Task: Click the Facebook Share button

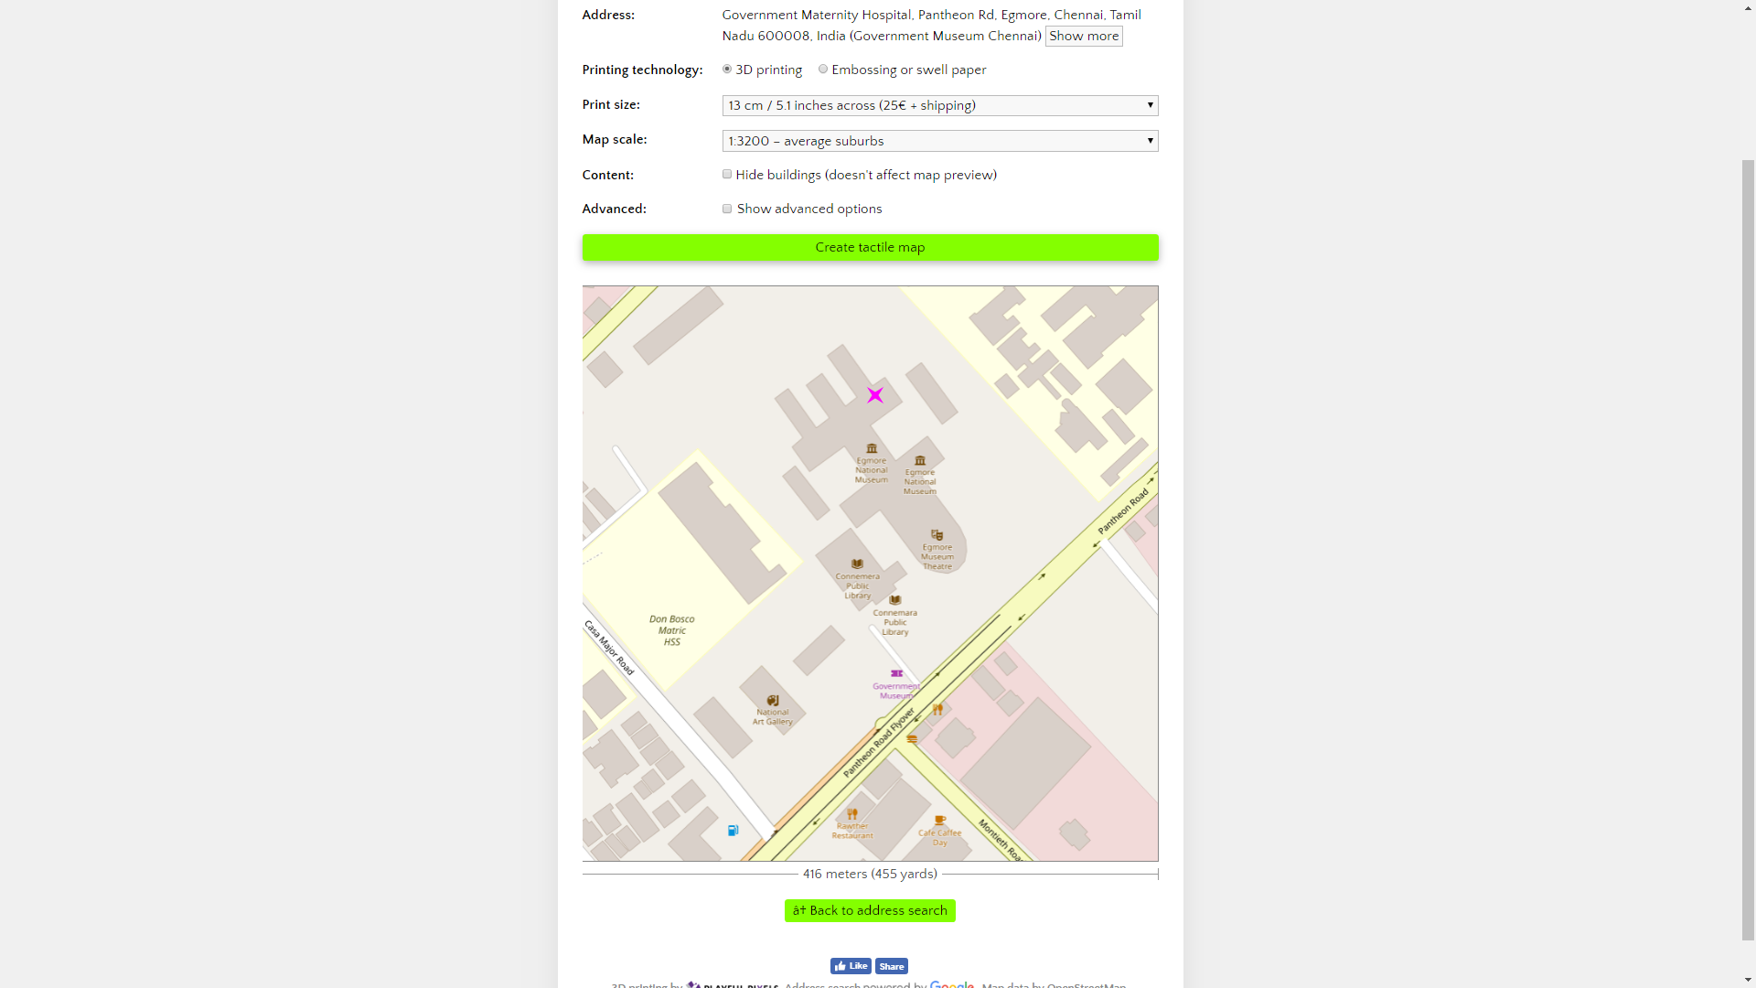Action: click(x=891, y=965)
